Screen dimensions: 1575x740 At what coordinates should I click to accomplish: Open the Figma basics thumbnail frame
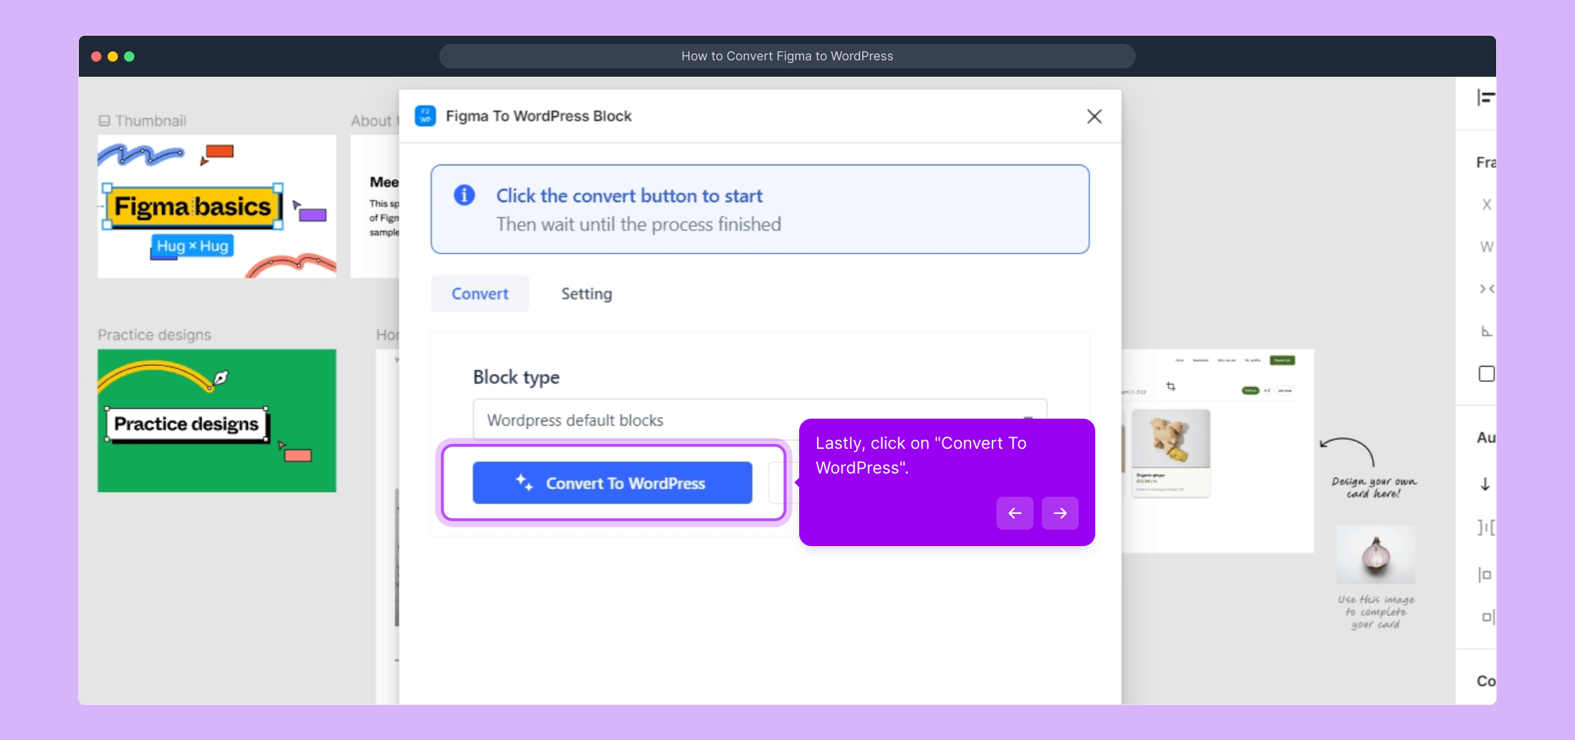tap(217, 206)
